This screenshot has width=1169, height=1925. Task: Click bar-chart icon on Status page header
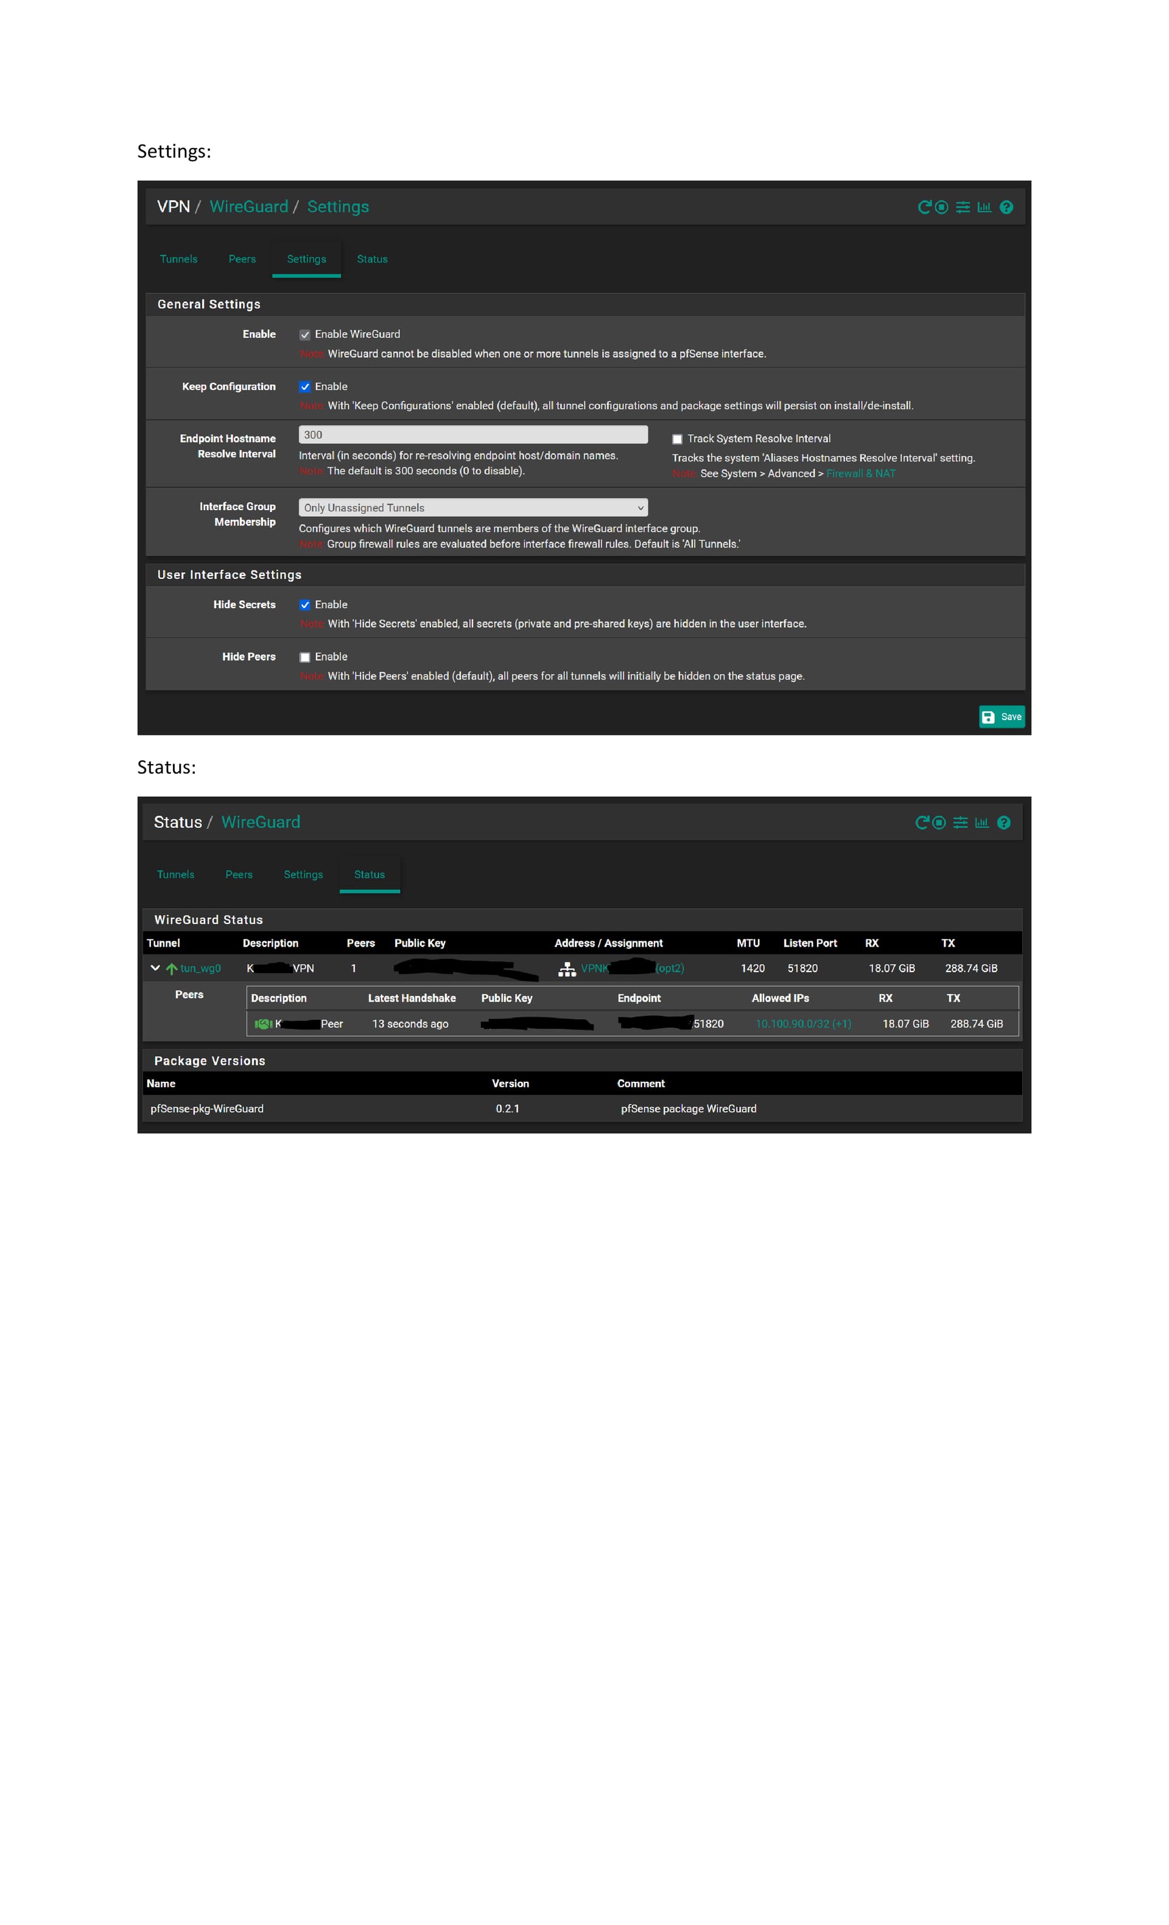tap(981, 822)
